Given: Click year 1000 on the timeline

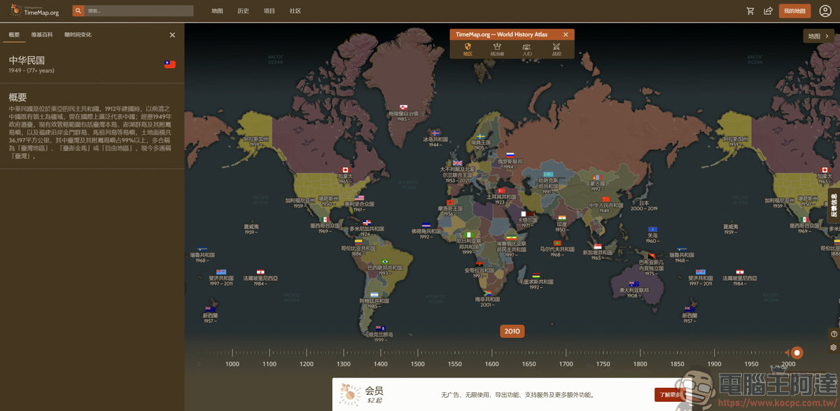Looking at the screenshot, I should coord(232,364).
